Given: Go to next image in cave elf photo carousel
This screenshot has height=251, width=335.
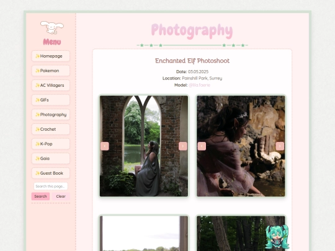Looking at the screenshot, I should [280, 146].
